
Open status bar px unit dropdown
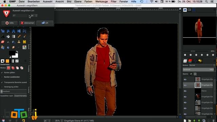tap(47, 121)
